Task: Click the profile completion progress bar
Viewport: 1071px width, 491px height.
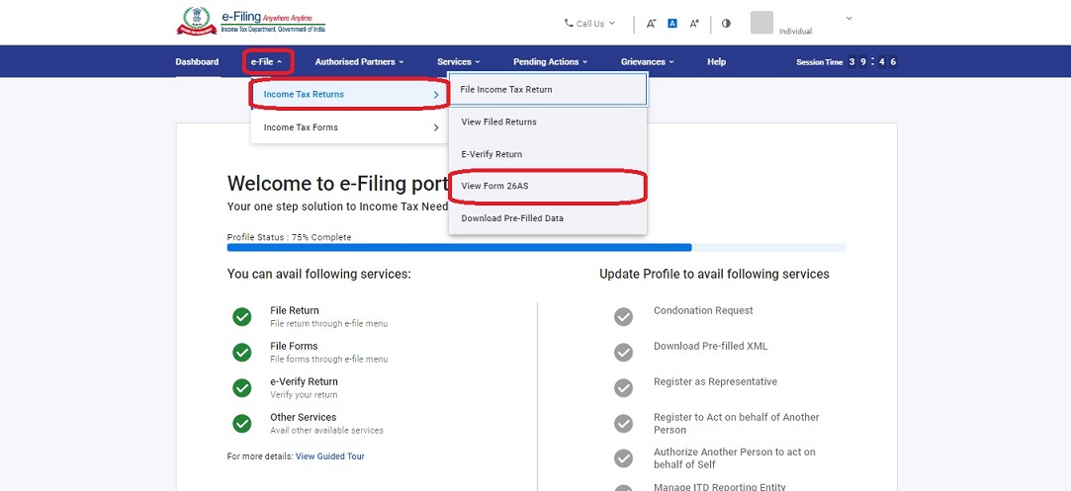Action: click(x=536, y=248)
